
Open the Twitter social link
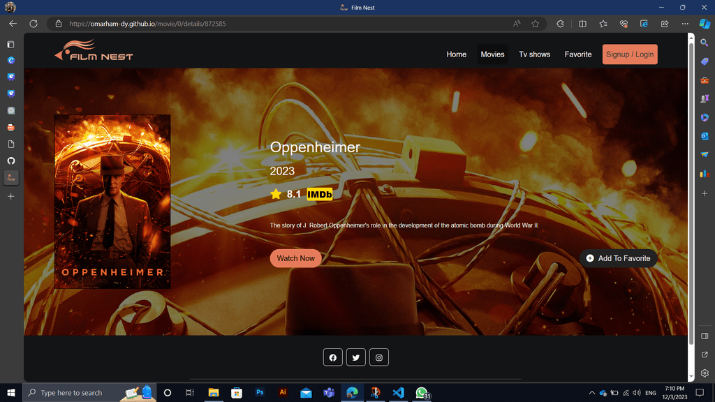point(355,357)
